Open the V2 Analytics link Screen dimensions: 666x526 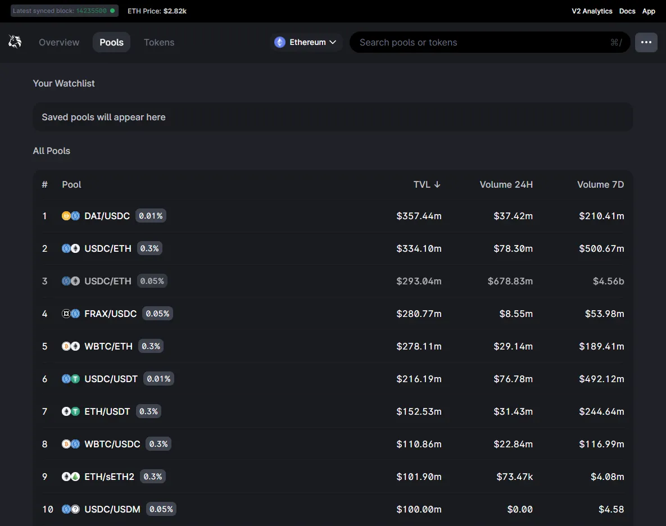tap(592, 11)
